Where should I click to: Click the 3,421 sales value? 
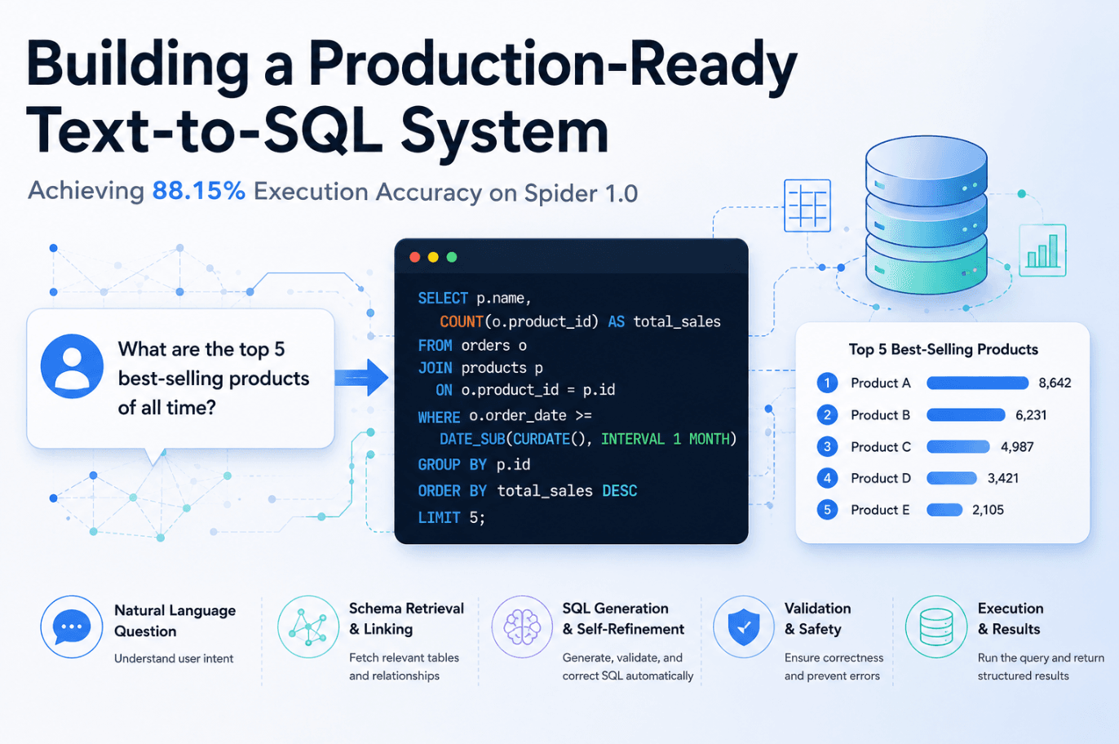1003,478
